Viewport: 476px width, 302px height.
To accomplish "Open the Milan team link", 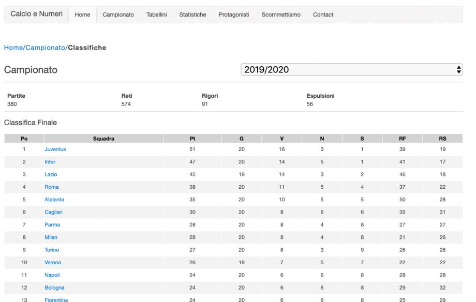I will [51, 237].
